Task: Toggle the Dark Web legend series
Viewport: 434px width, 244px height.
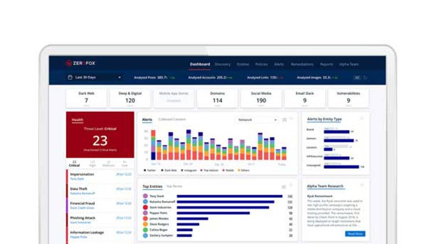Action: tap(165, 171)
